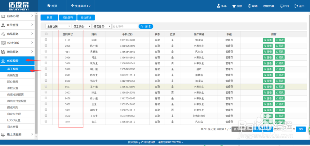Expand 增值服务 using its chevron

click(32, 52)
